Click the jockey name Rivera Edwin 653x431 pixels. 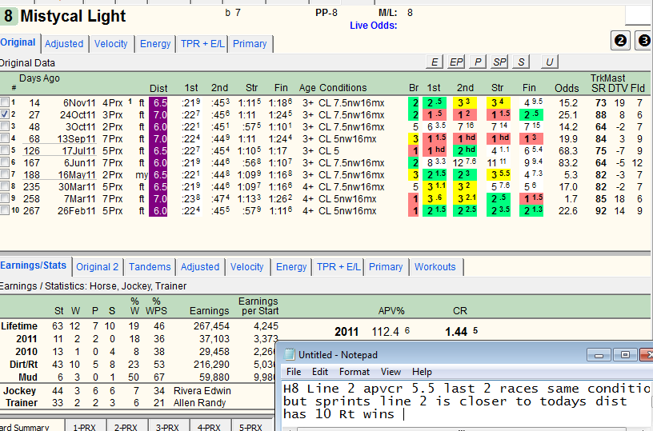tap(202, 391)
